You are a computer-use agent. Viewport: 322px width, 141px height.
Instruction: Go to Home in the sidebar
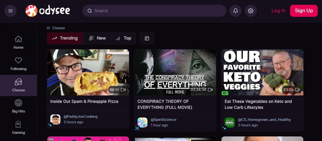(18, 43)
